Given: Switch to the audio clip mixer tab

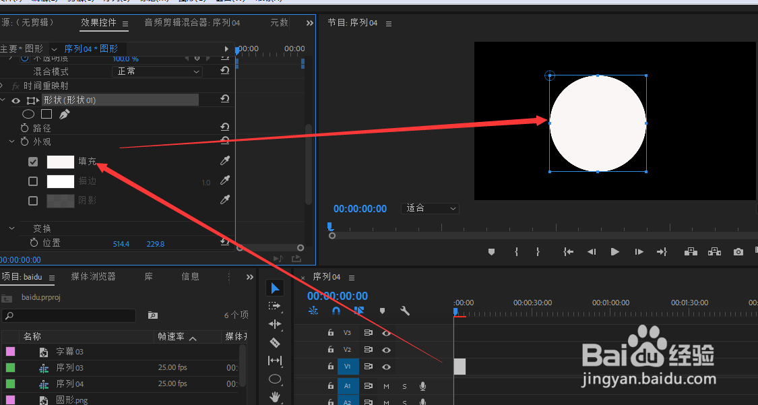Looking at the screenshot, I should pos(193,23).
